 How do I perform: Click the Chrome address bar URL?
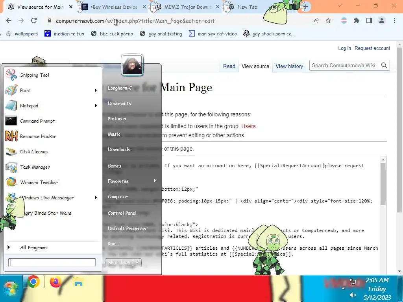coord(135,21)
